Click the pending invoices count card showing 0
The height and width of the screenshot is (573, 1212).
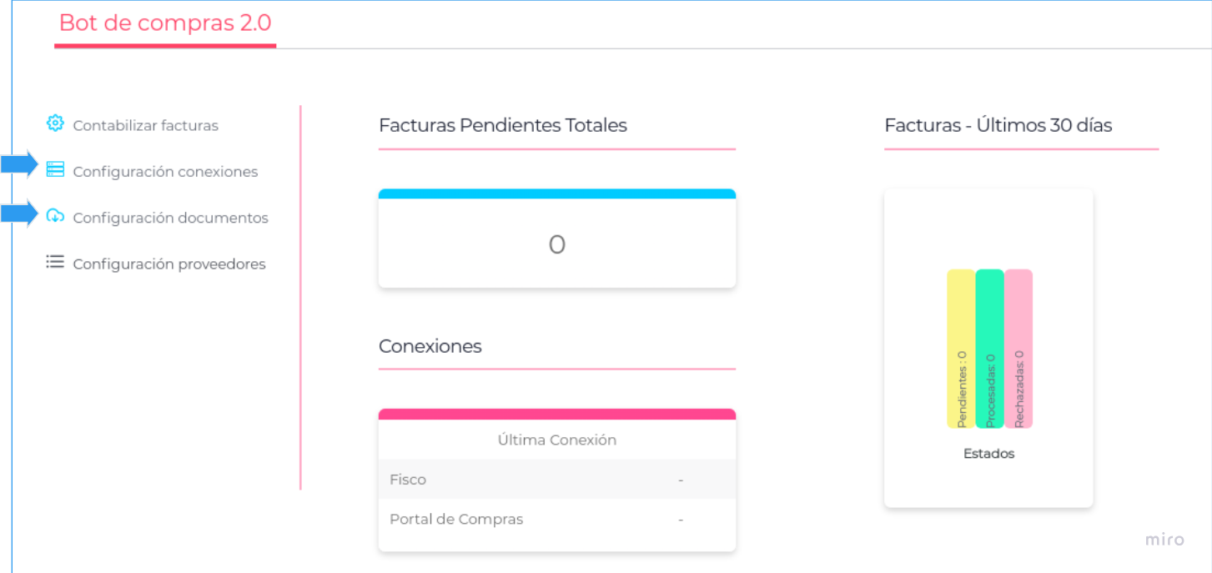click(x=557, y=244)
